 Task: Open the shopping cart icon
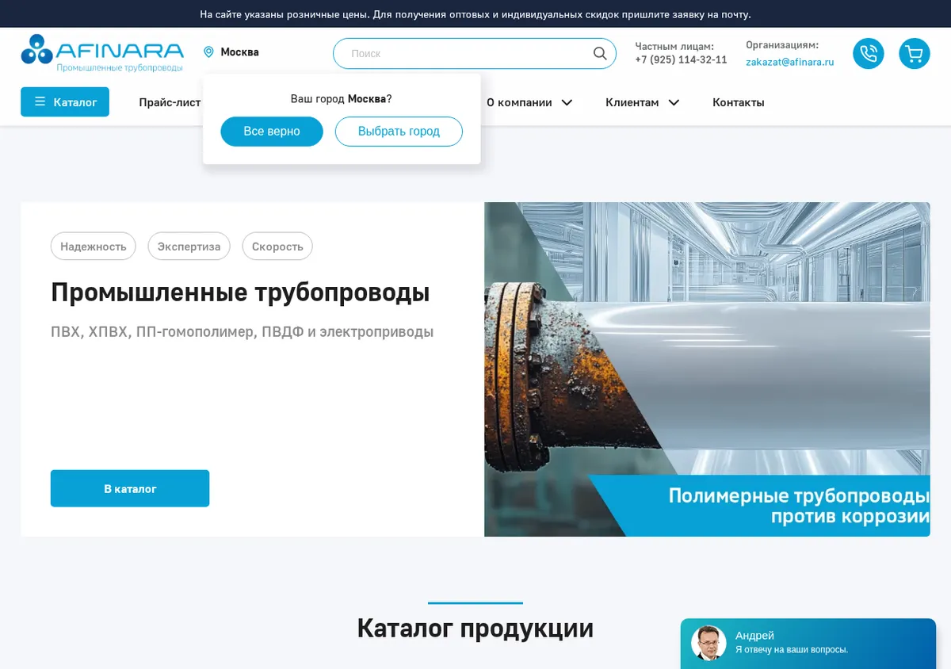914,53
